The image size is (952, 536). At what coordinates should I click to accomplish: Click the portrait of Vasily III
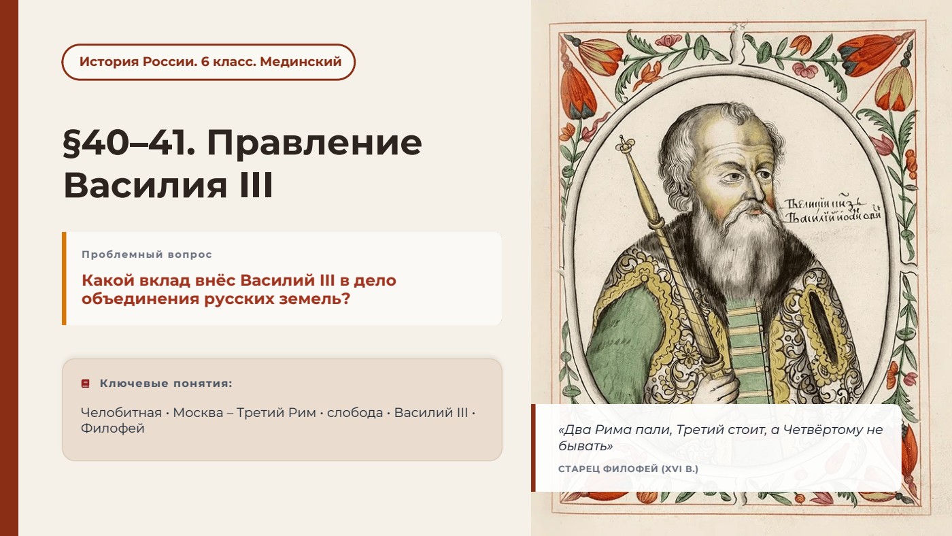click(741, 268)
